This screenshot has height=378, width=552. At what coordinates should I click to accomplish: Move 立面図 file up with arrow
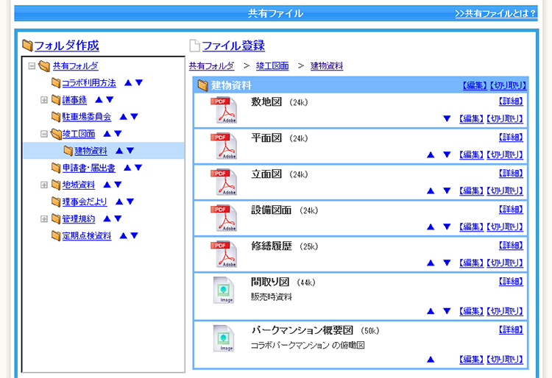(x=431, y=191)
